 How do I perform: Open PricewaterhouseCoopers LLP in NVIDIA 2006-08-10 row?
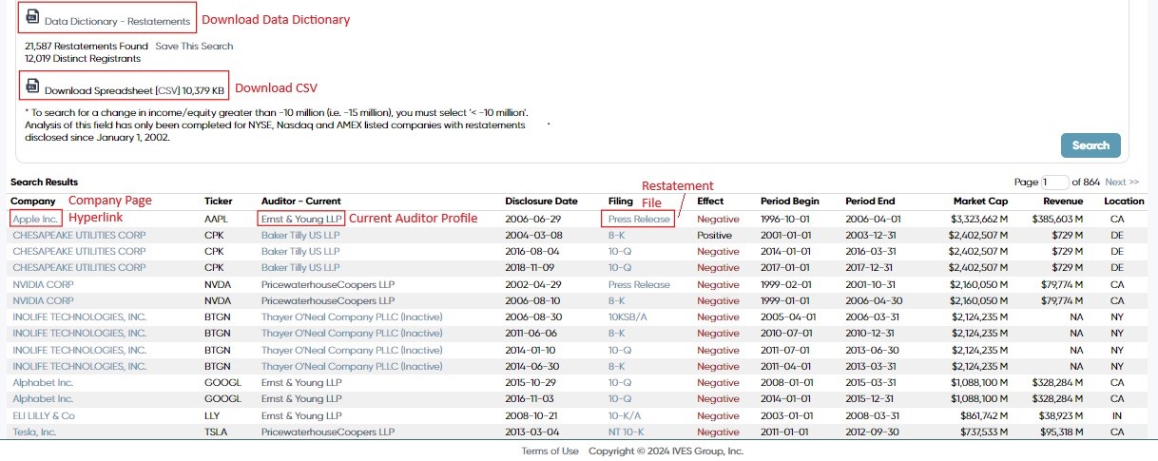[327, 300]
